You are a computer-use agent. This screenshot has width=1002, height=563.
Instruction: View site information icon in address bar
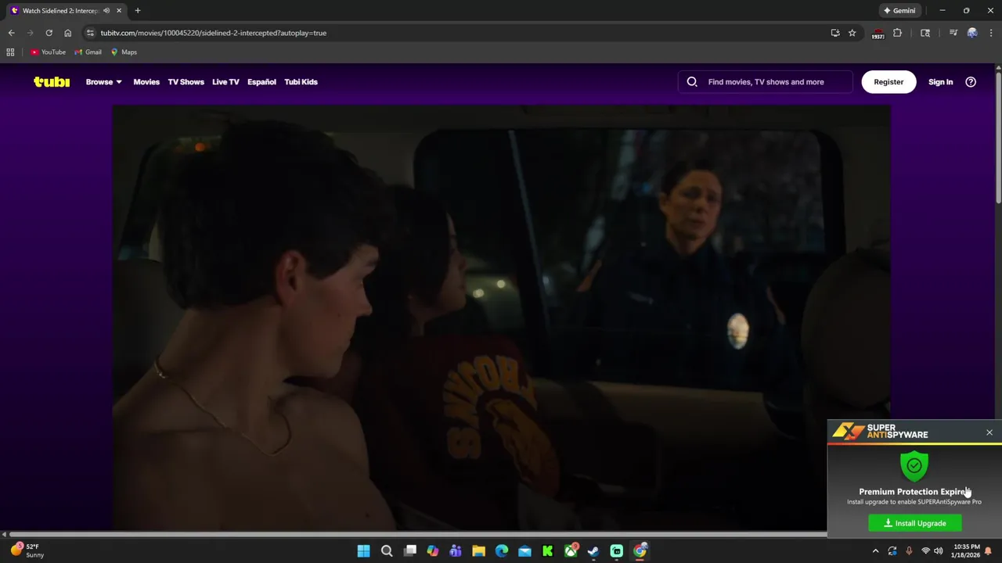[x=90, y=33]
